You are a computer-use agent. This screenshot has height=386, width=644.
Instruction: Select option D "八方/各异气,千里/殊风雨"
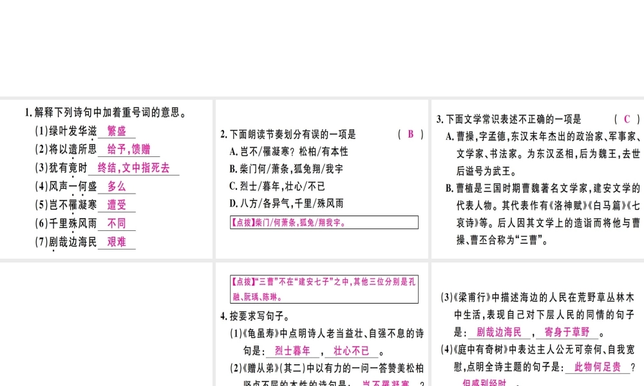pos(287,203)
